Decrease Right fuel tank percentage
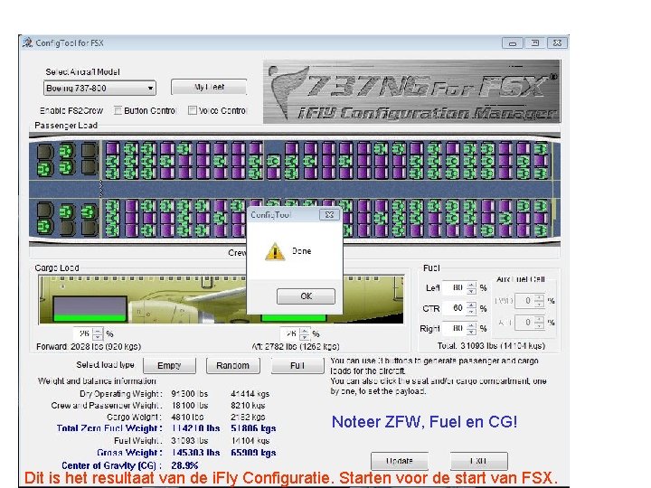Image resolution: width=651 pixels, height=488 pixels. tap(471, 332)
